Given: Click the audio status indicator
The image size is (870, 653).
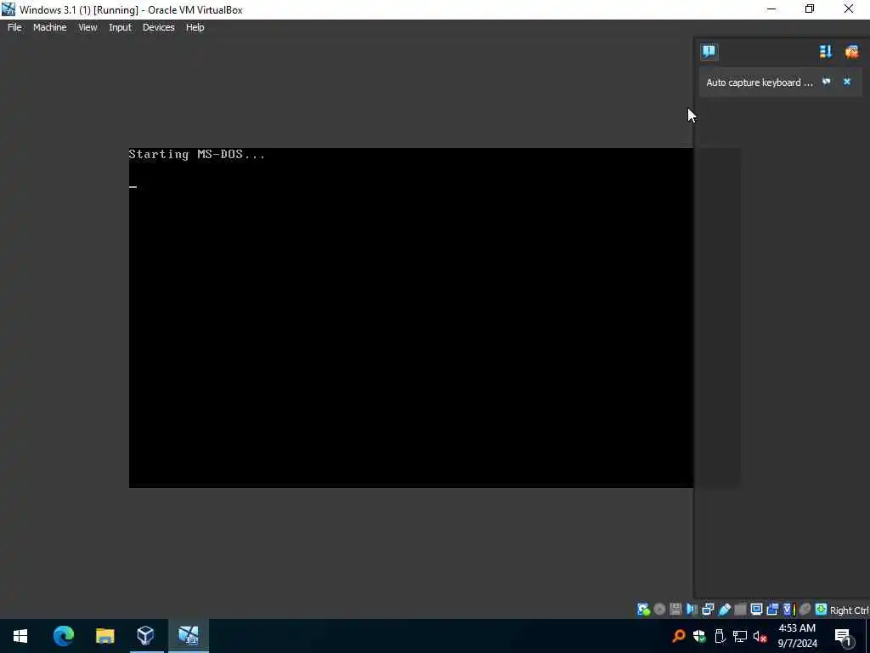Looking at the screenshot, I should coord(692,610).
